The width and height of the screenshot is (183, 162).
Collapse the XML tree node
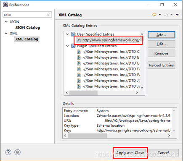tap(6, 33)
